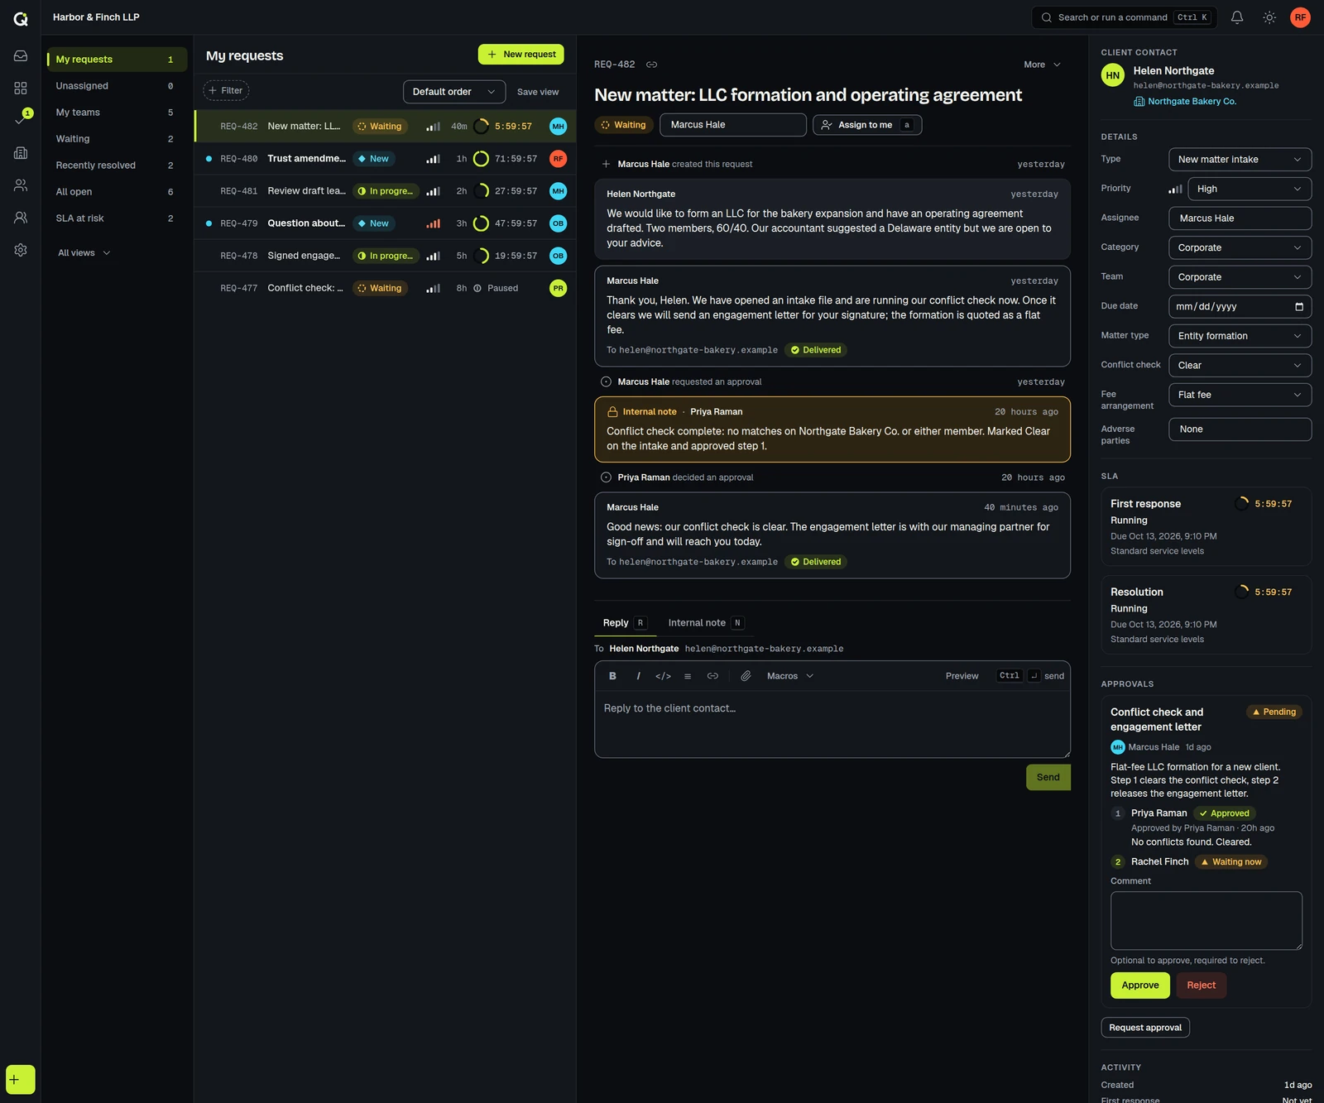Select the Waiting view in sidebar
The width and height of the screenshot is (1324, 1103).
coord(115,139)
